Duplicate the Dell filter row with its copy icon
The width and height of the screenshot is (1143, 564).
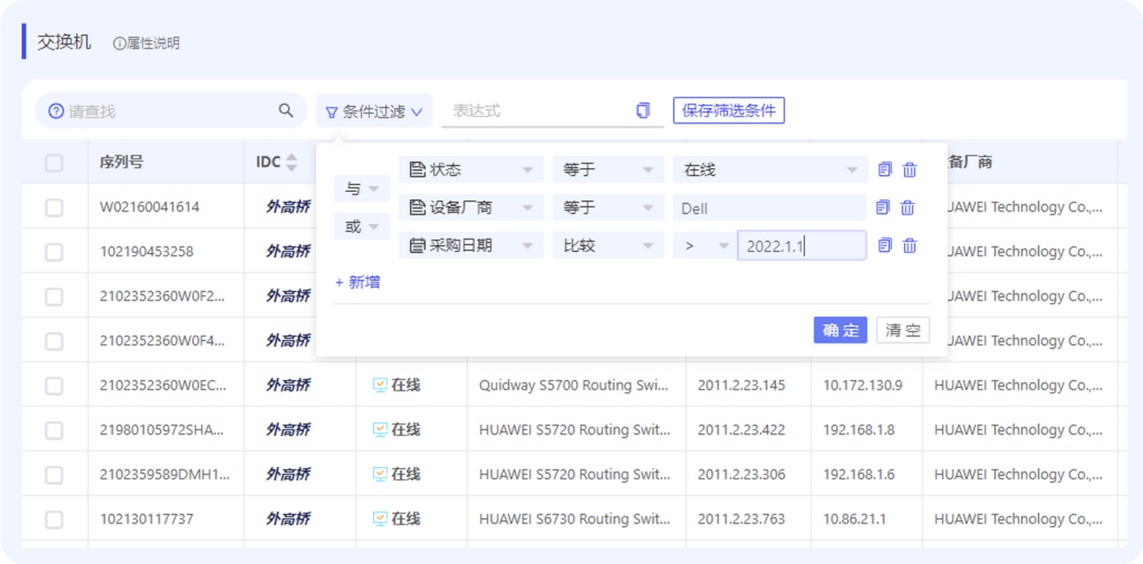click(x=883, y=207)
